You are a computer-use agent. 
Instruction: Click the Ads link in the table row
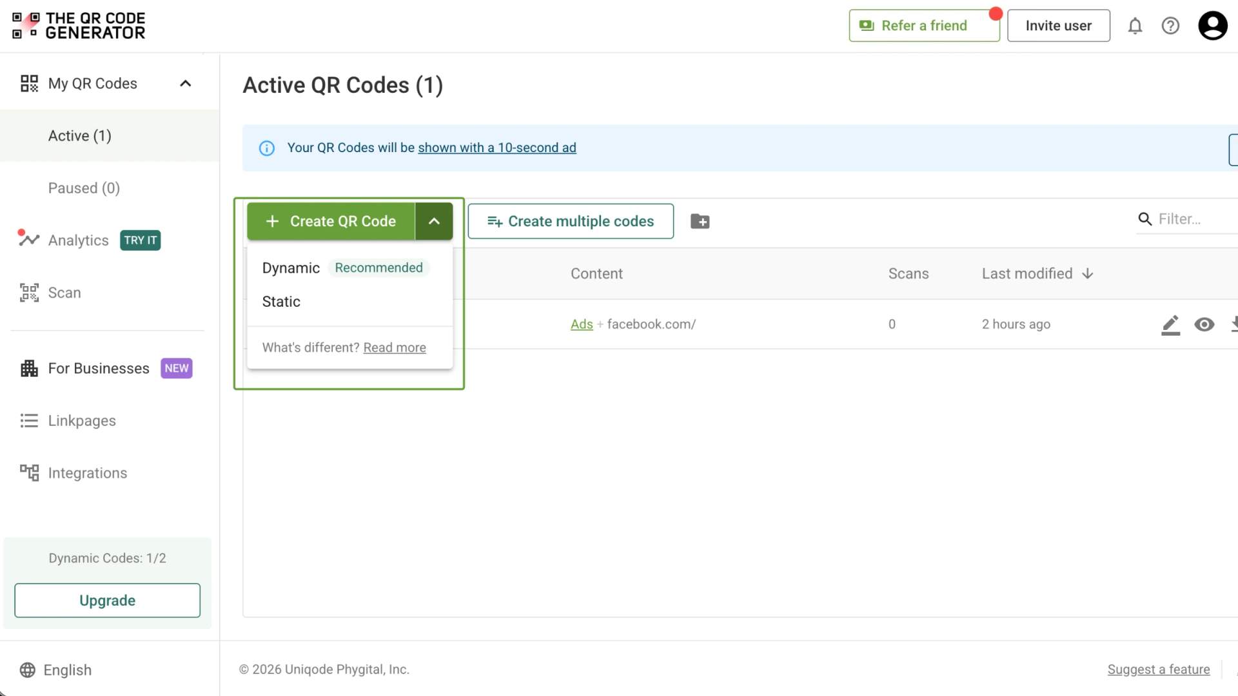(x=582, y=325)
